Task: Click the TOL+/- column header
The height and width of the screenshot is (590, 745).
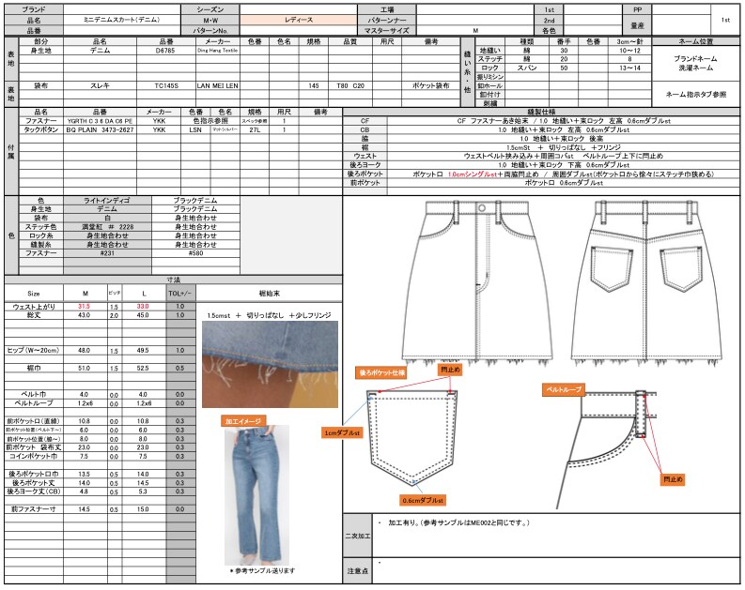Action: coord(180,293)
